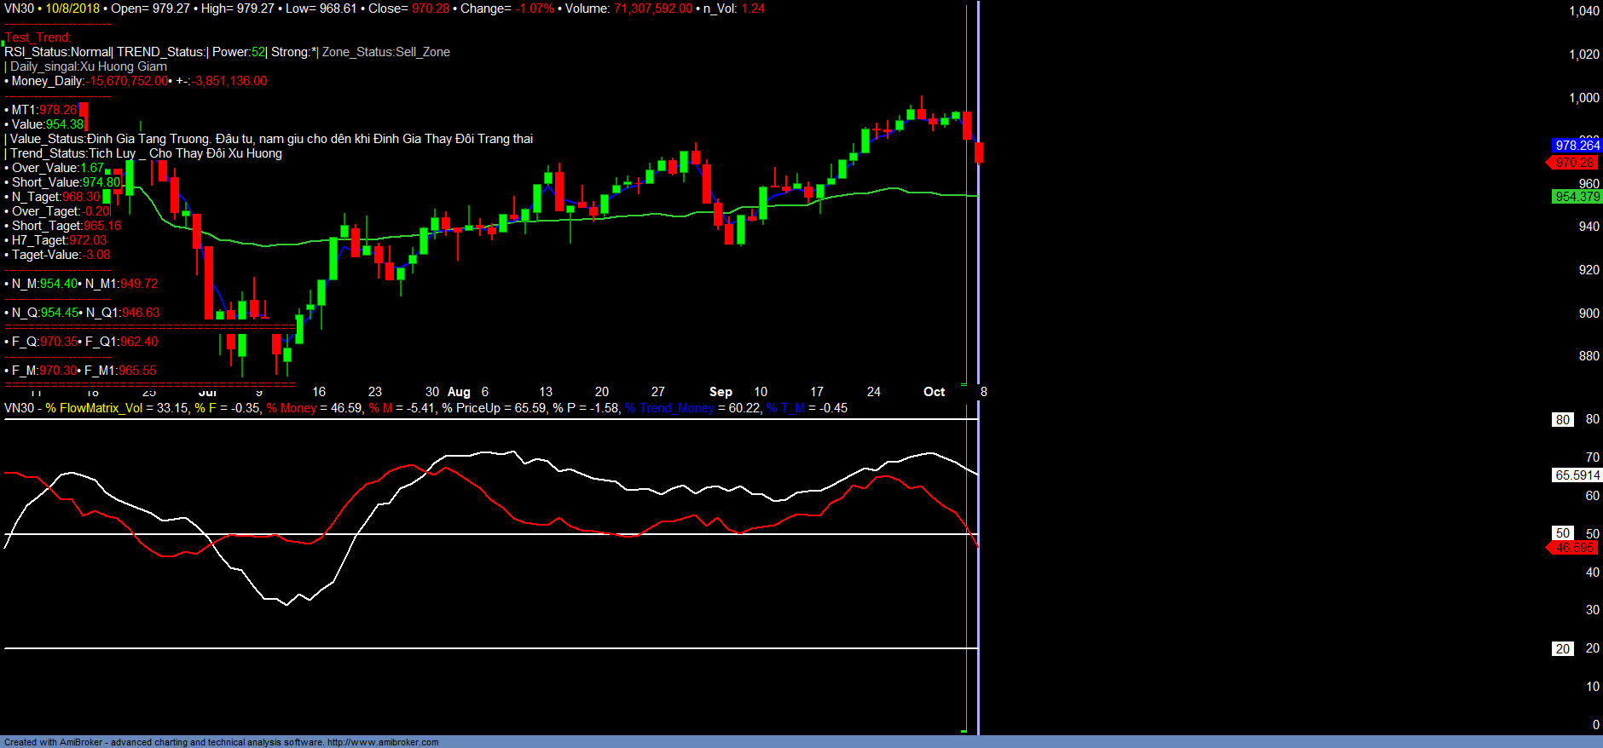The width and height of the screenshot is (1603, 748).
Task: Click the Aug label on date axis
Action: pos(459,392)
